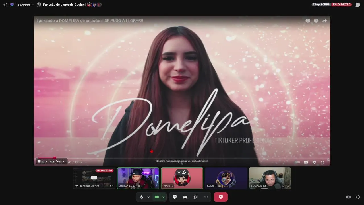
Task: Select Jancoris Davinci's webcam tile
Action: (138, 178)
